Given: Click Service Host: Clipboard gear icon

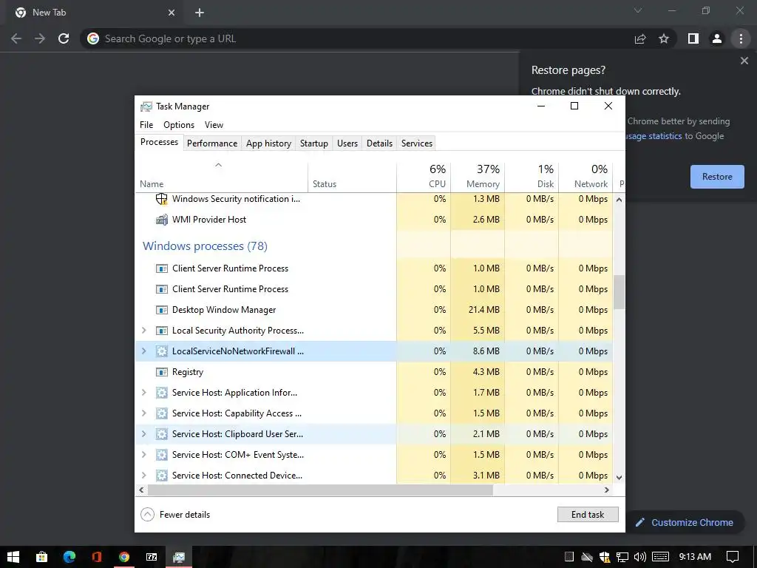Looking at the screenshot, I should point(162,434).
